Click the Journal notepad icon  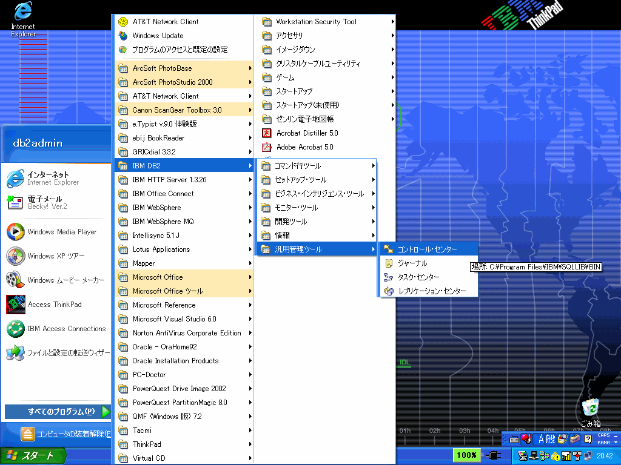click(389, 263)
